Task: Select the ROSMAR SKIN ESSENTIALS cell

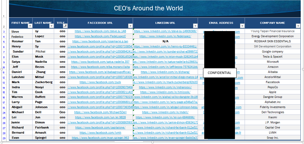Action: click(272, 41)
